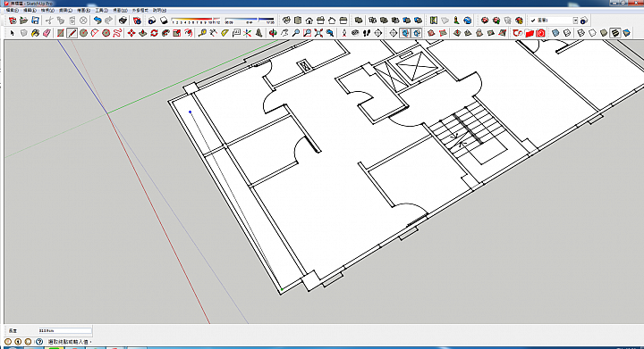Image resolution: width=644 pixels, height=349 pixels.
Task: Toggle Shaded With Textures style
Action: click(615, 33)
